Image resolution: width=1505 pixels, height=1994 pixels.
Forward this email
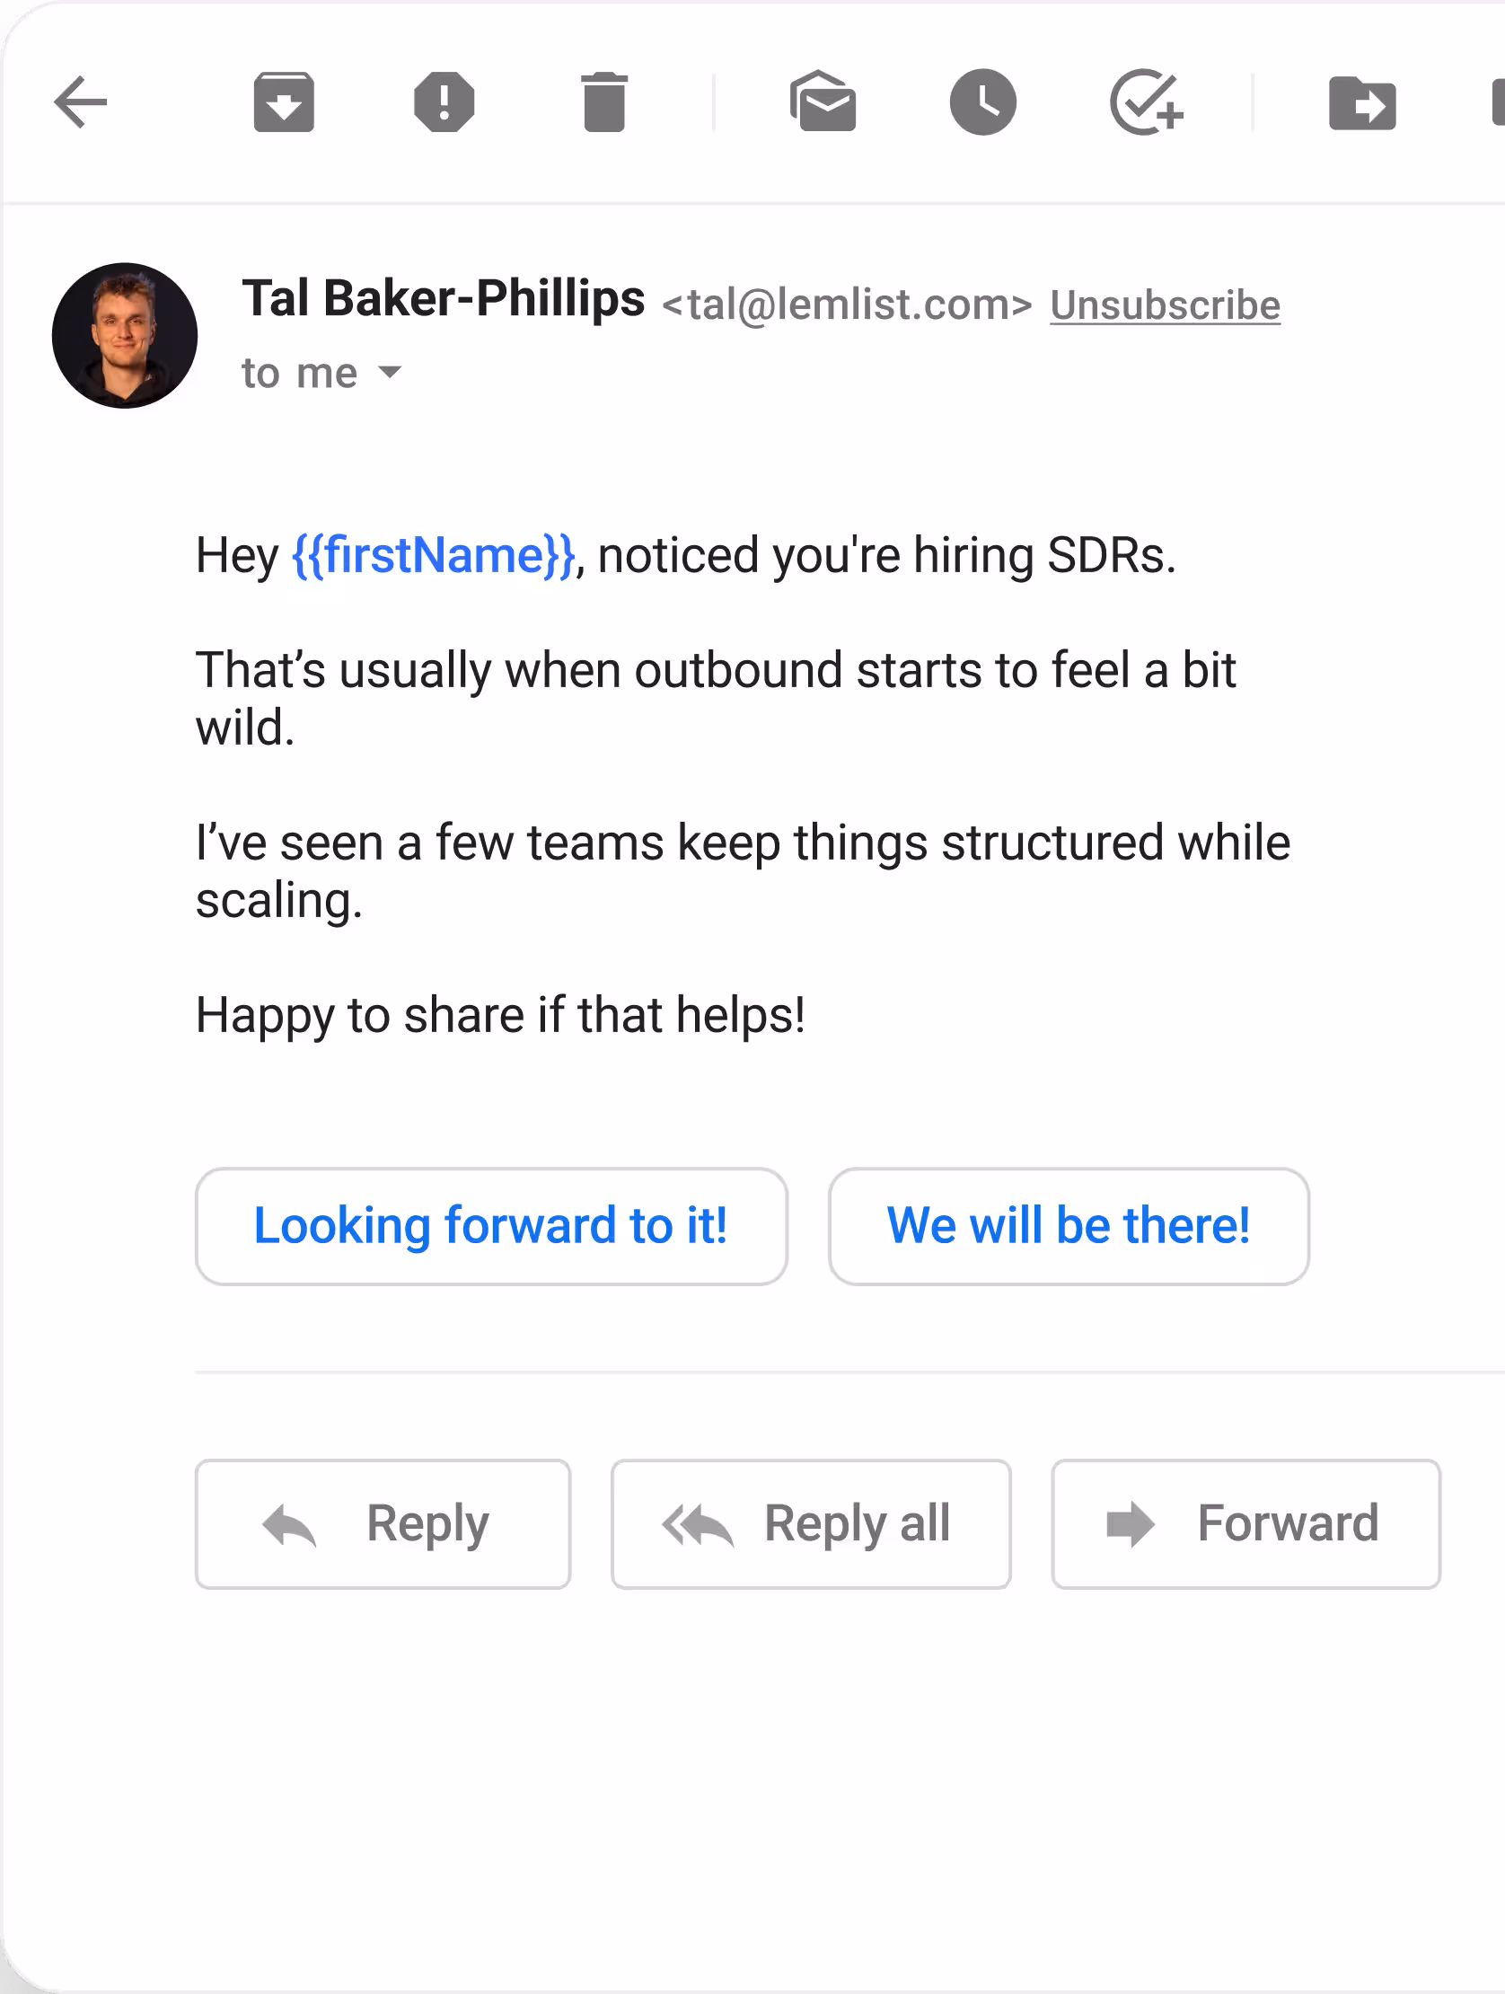point(1245,1523)
